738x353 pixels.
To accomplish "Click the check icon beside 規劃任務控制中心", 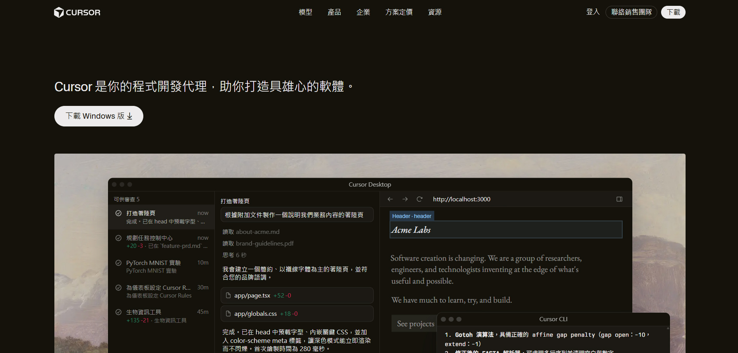I will pos(118,238).
